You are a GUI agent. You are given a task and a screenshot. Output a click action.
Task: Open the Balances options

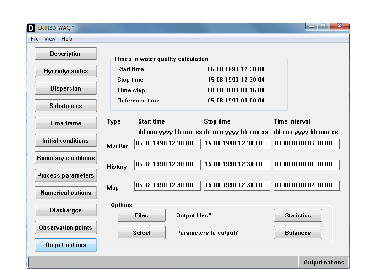(x=298, y=232)
